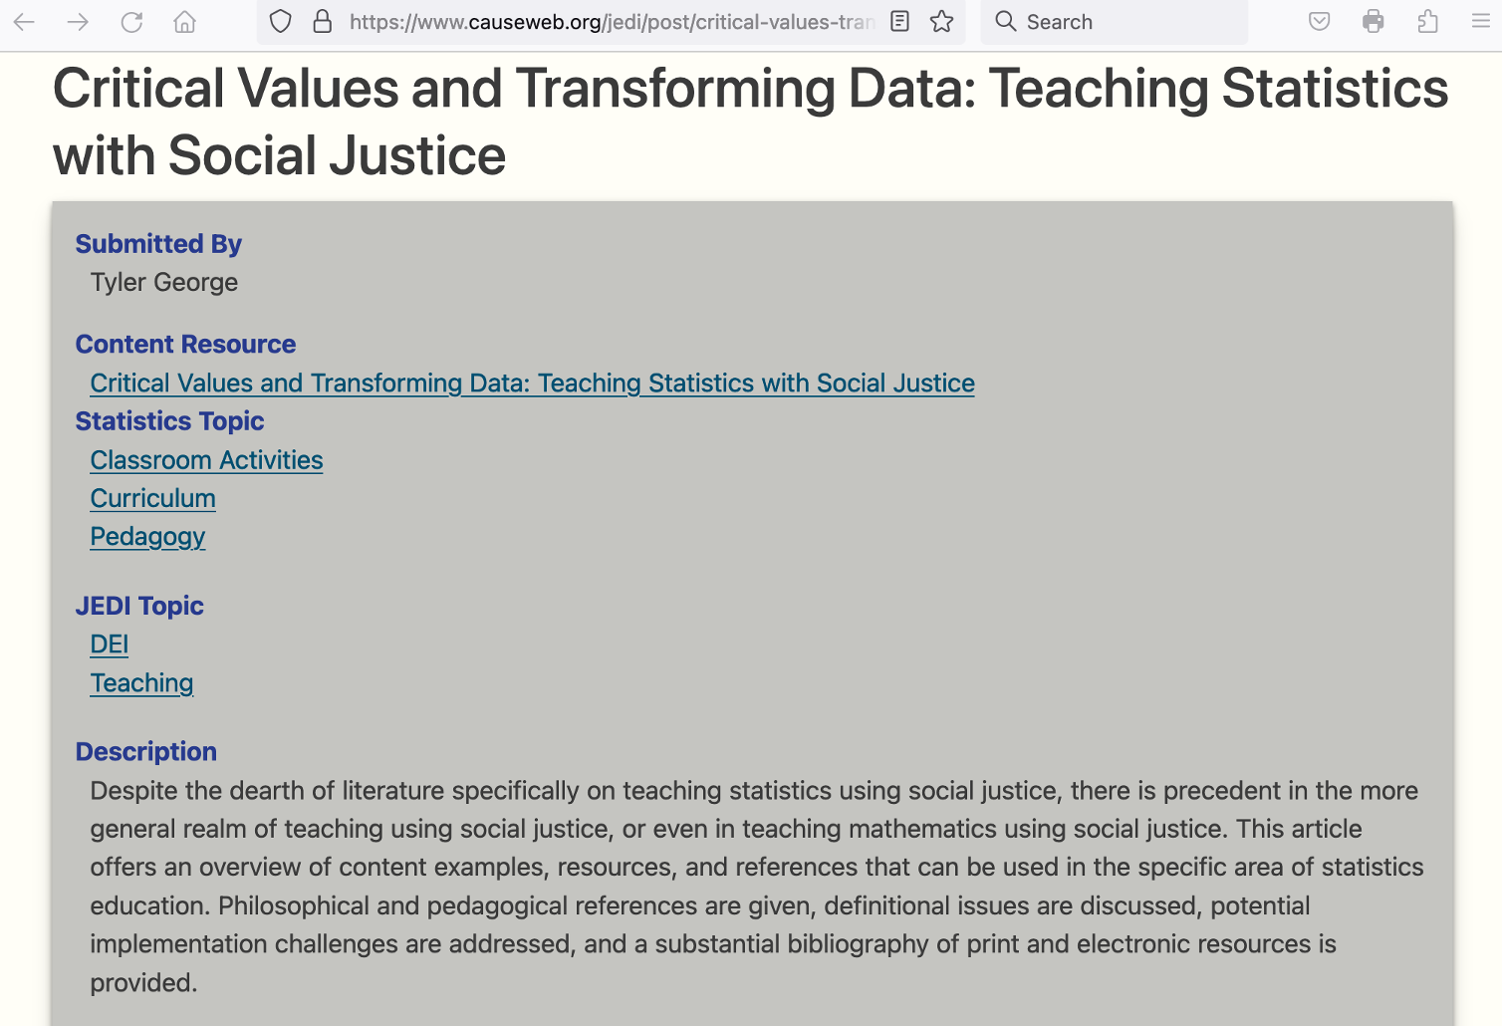Viewport: 1502px width, 1026px height.
Task: Open the Pedagogy topic link
Action: 147,537
